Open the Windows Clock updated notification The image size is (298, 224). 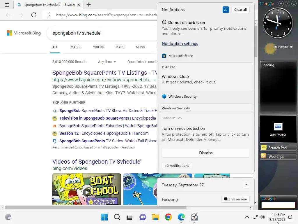206,76
